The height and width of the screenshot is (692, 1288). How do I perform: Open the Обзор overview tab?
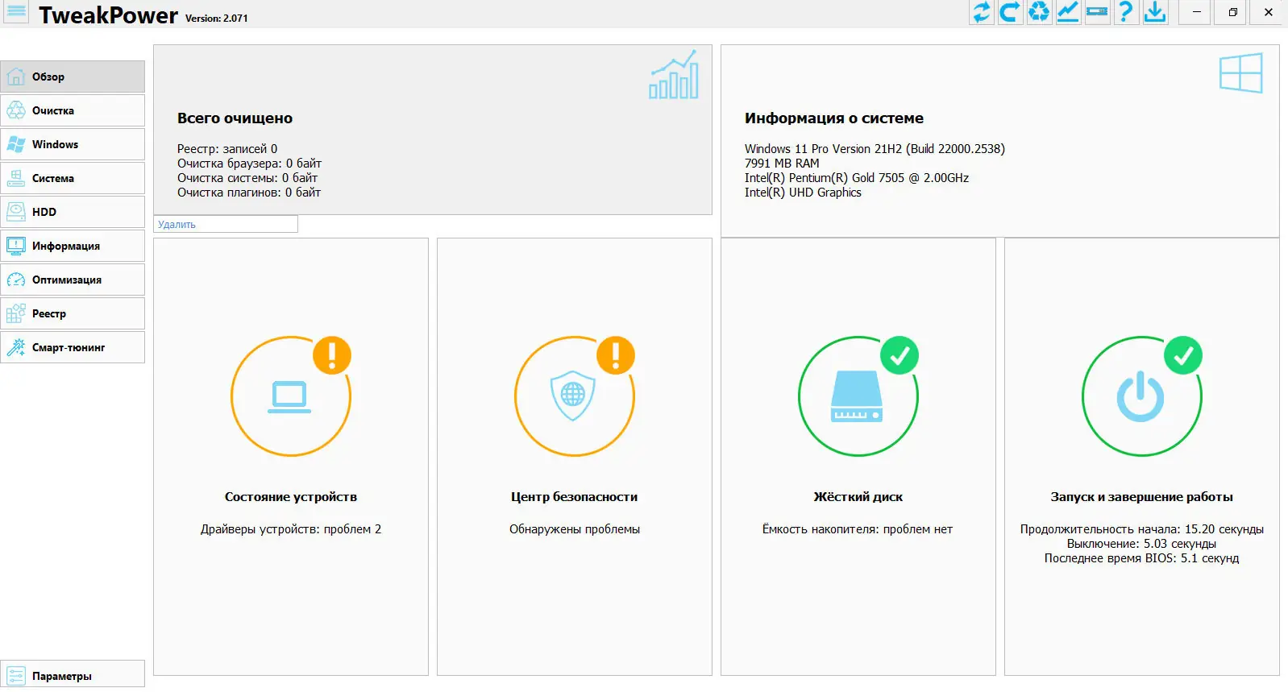[73, 77]
